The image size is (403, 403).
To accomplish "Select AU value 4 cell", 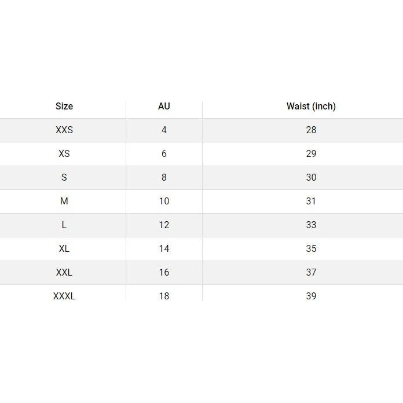I will click(x=164, y=130).
